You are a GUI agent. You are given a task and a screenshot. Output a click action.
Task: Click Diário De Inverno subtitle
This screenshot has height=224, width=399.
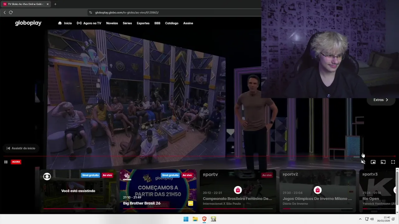[x=295, y=204]
